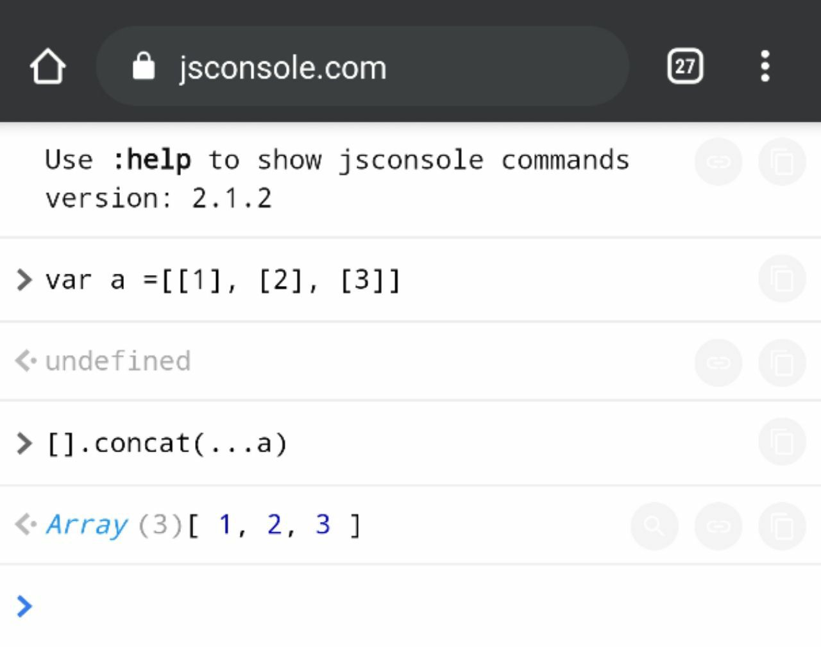Click the link icon beside the help message
This screenshot has width=821, height=647.
tap(718, 162)
